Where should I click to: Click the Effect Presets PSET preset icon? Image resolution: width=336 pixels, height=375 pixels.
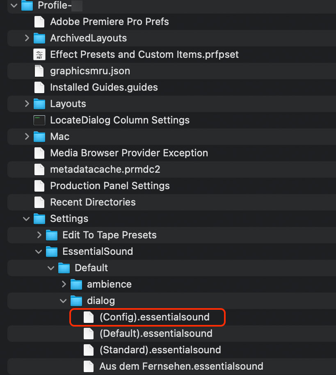[39, 54]
